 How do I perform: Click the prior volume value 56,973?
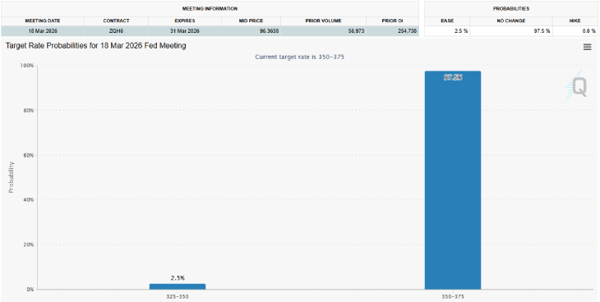356,31
